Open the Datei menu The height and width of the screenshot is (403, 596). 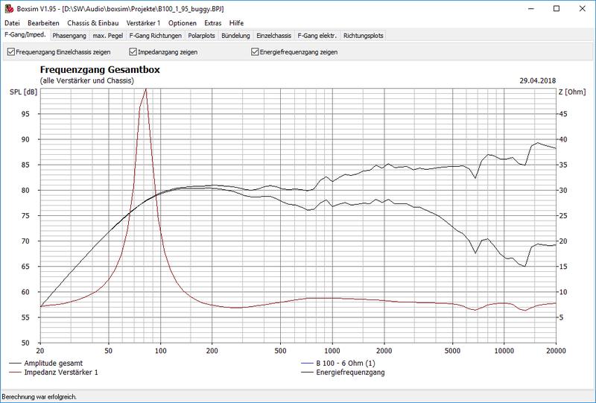pyautogui.click(x=12, y=23)
